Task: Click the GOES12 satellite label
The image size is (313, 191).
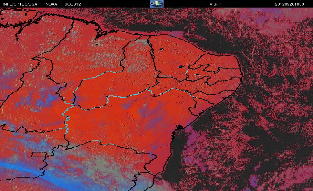Action: (x=73, y=4)
